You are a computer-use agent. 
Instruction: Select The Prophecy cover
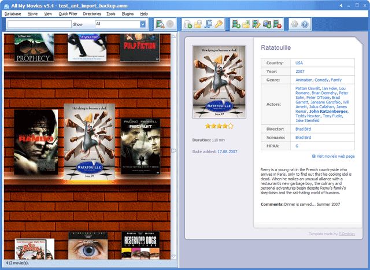34,47
